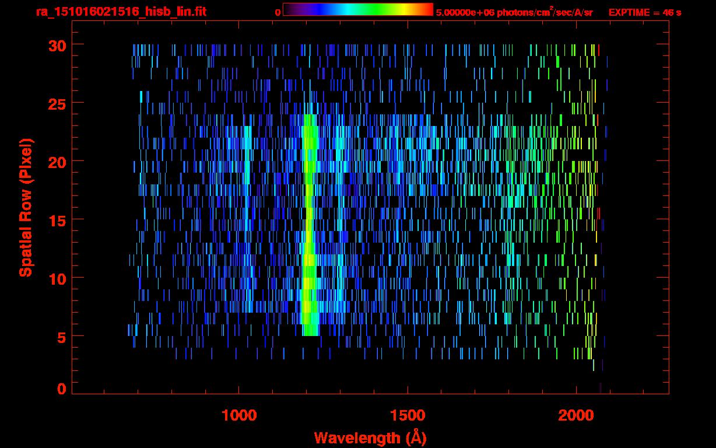Click the bright yellow emission line near 1216 Å
This screenshot has height=448, width=716.
[310, 225]
